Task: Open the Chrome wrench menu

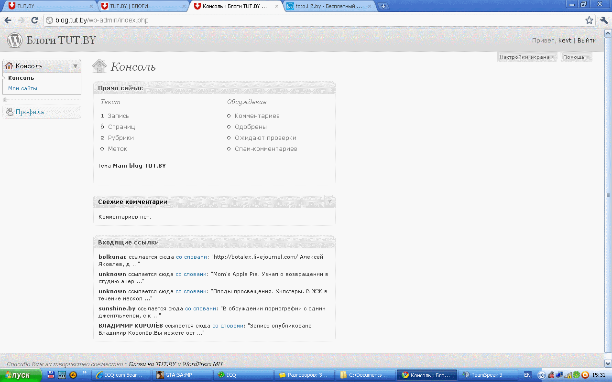Action: (603, 21)
